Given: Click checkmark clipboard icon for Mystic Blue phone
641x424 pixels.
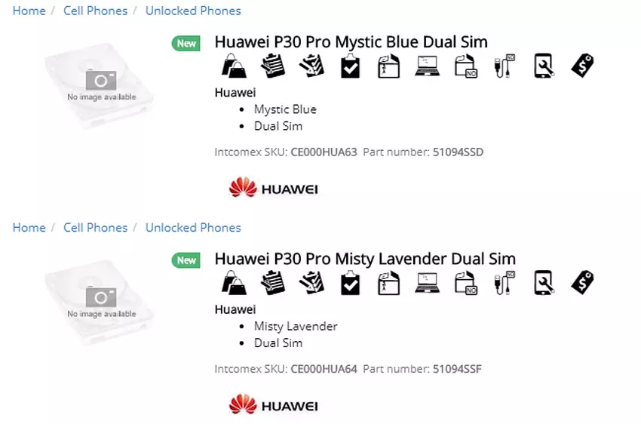Looking at the screenshot, I should (351, 66).
